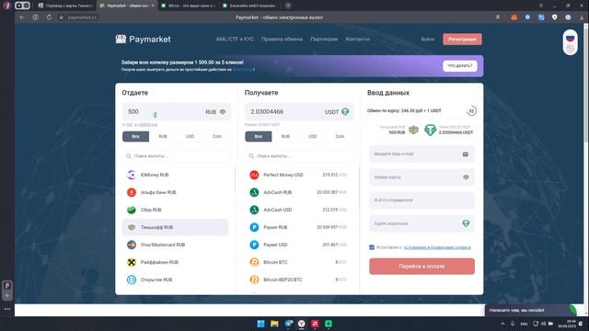The image size is (589, 331).
Task: Open a new browser tab
Action: [288, 6]
